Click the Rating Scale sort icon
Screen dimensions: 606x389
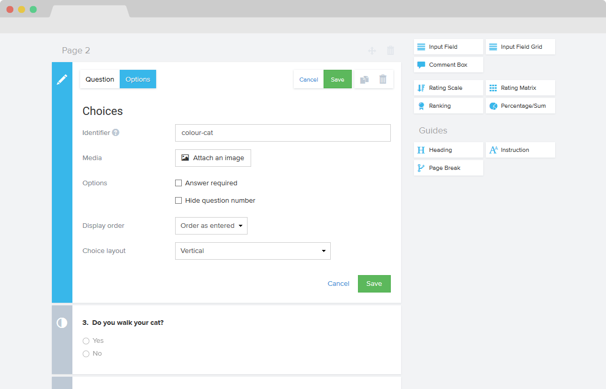click(x=421, y=88)
